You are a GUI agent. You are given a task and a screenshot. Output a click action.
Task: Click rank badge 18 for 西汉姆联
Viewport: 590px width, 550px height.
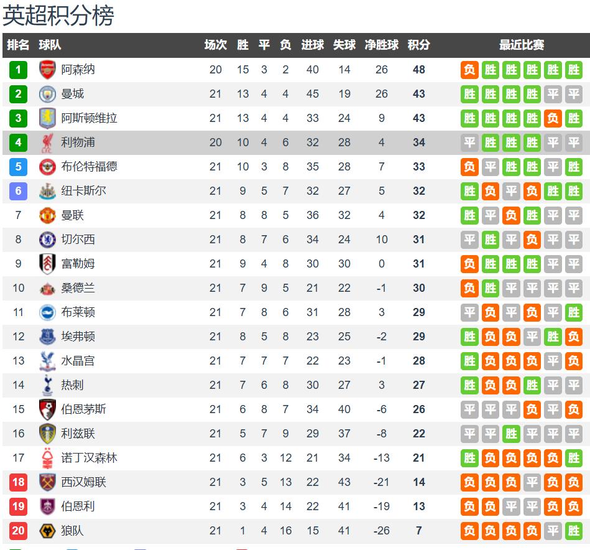tap(18, 482)
